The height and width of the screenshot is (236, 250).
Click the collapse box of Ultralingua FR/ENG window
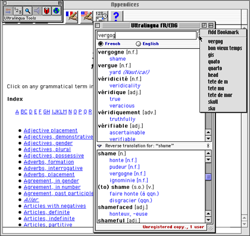click(x=211, y=26)
